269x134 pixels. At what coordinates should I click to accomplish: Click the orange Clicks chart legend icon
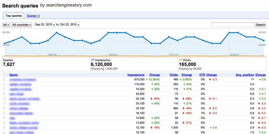(x=181, y=60)
